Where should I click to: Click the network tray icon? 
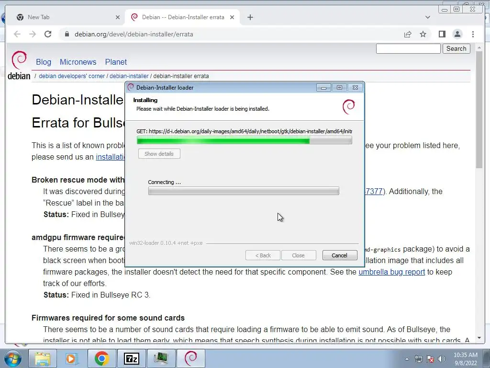tap(418, 359)
